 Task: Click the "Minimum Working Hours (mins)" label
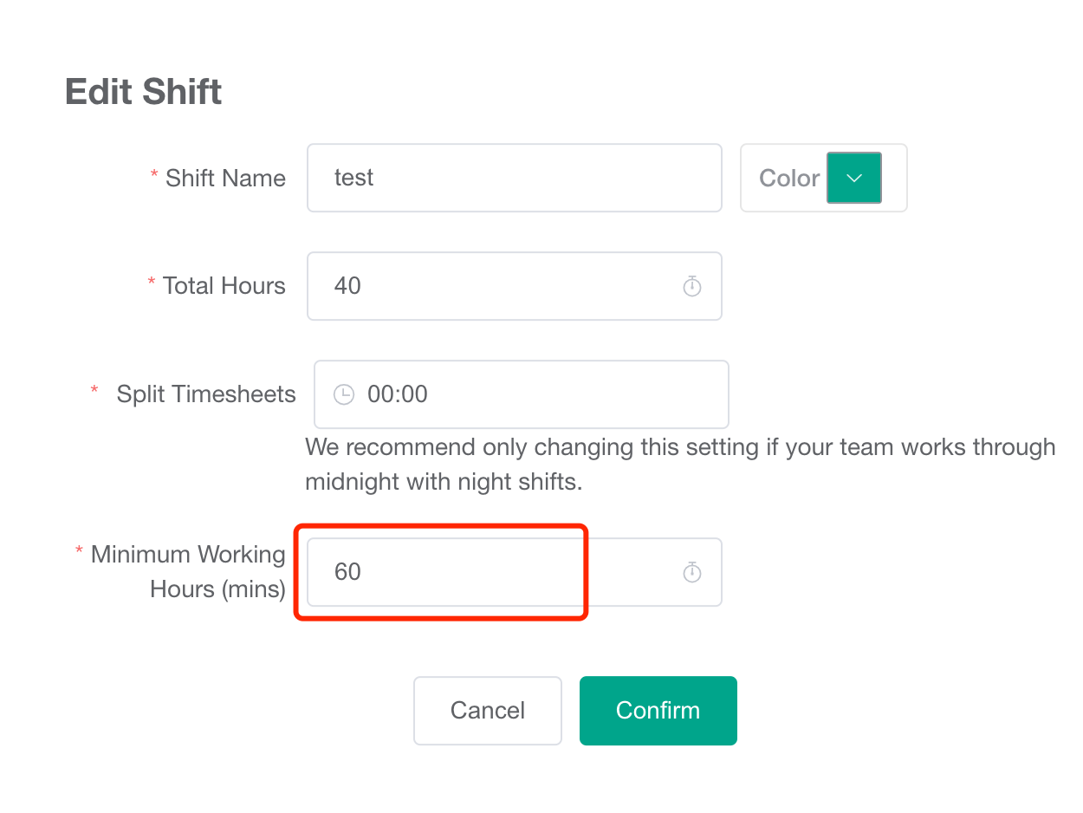click(188, 571)
